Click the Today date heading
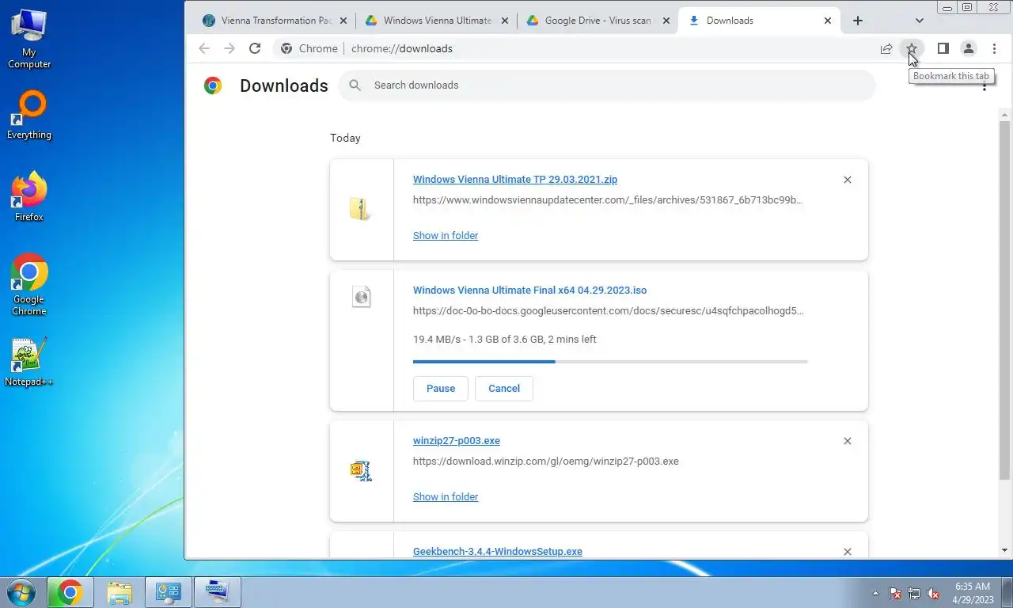The width and height of the screenshot is (1013, 608). (x=345, y=138)
